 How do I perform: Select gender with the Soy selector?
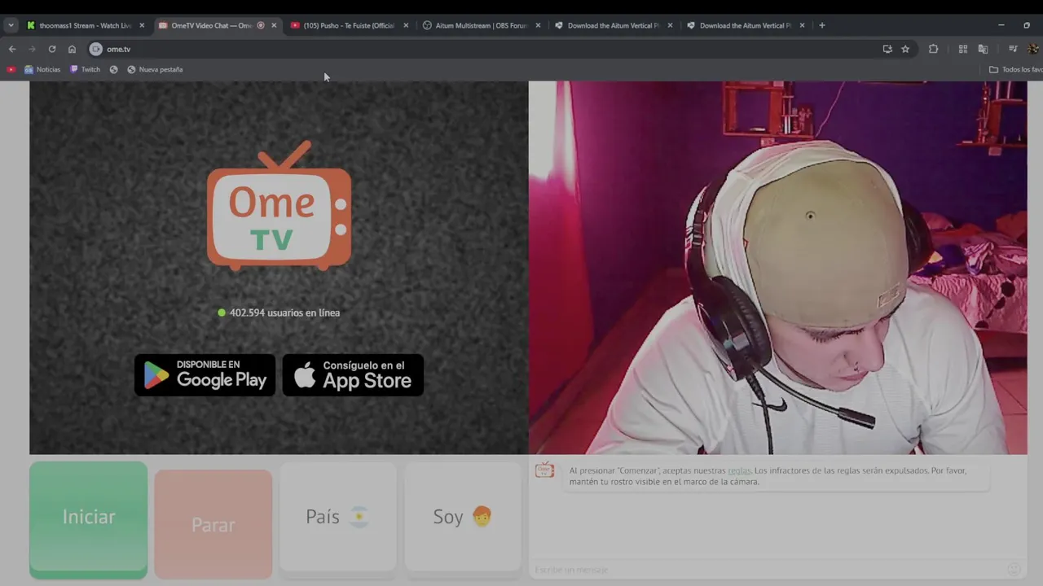(462, 517)
